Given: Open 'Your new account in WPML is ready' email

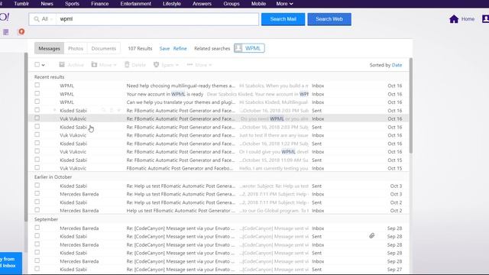Looking at the screenshot, I should point(219,94).
